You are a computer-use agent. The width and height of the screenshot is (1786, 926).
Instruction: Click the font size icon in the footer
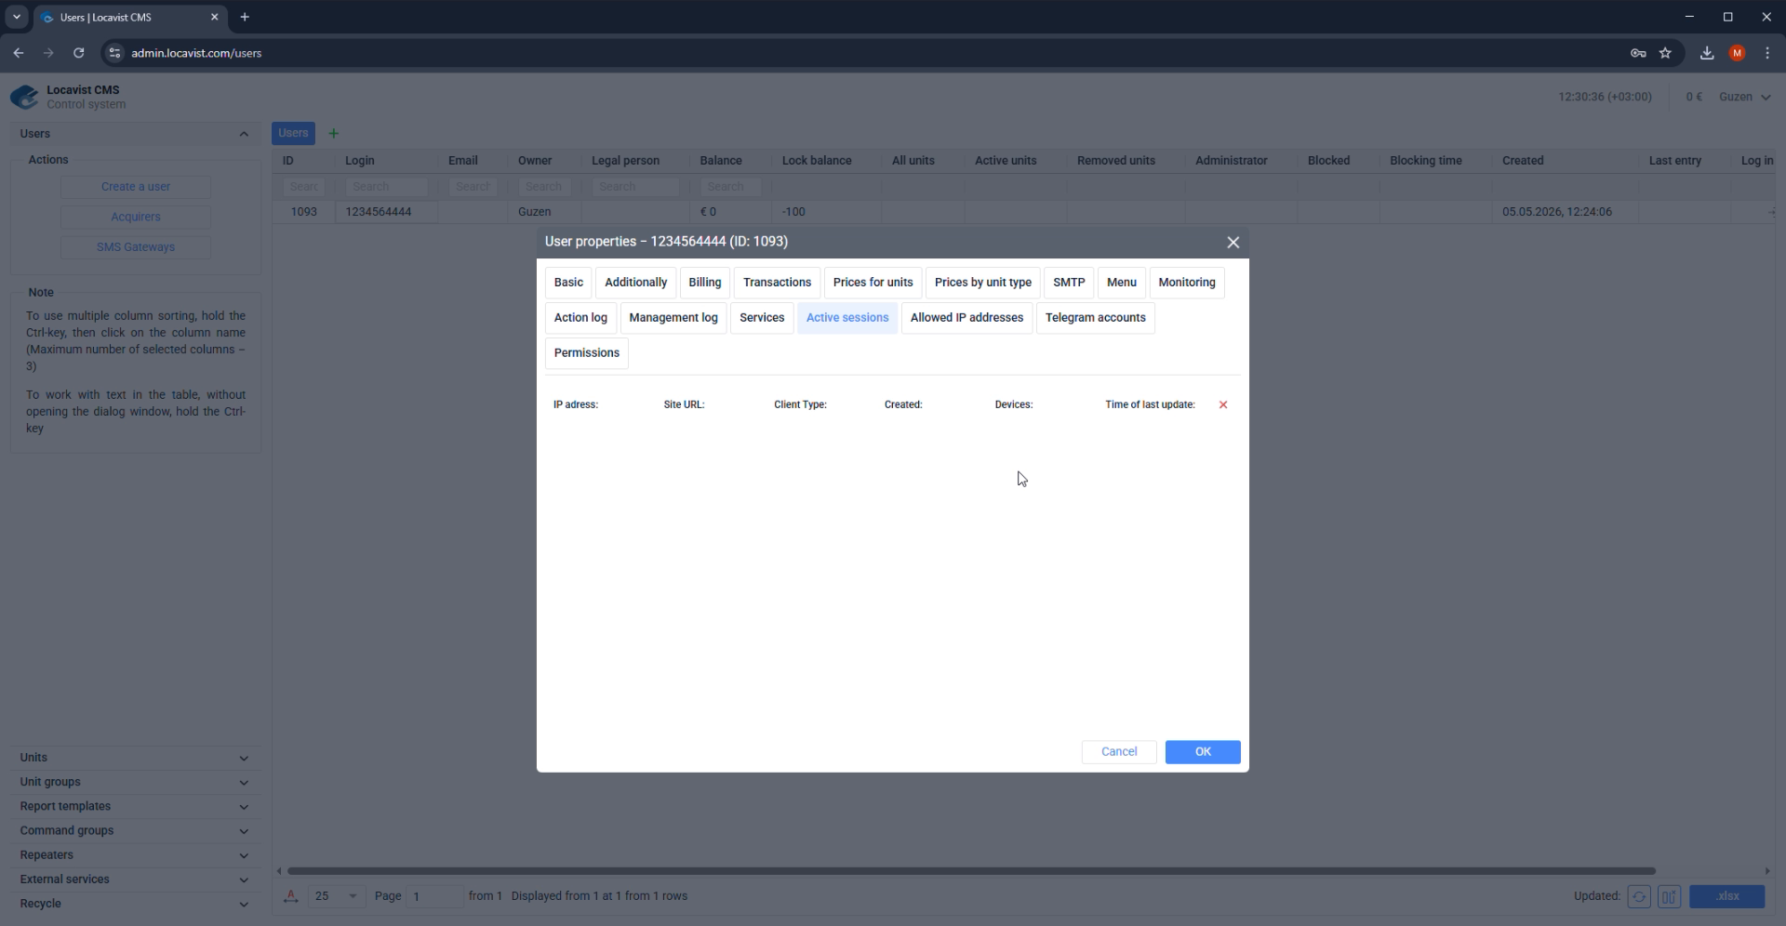click(x=291, y=896)
